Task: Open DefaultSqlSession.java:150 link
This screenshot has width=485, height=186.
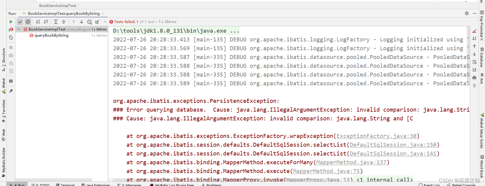Action: [x=393, y=145]
